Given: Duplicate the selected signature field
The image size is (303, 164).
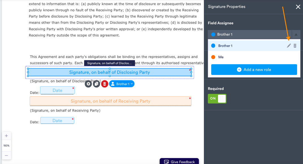Looking at the screenshot, I should 97,84.
